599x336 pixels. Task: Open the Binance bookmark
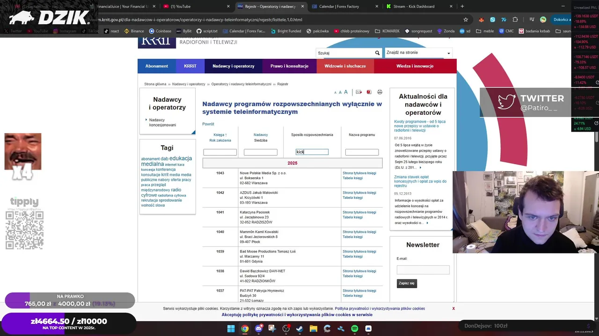coord(134,31)
